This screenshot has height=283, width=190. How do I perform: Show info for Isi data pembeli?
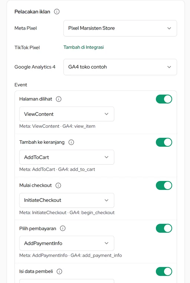(x=59, y=271)
